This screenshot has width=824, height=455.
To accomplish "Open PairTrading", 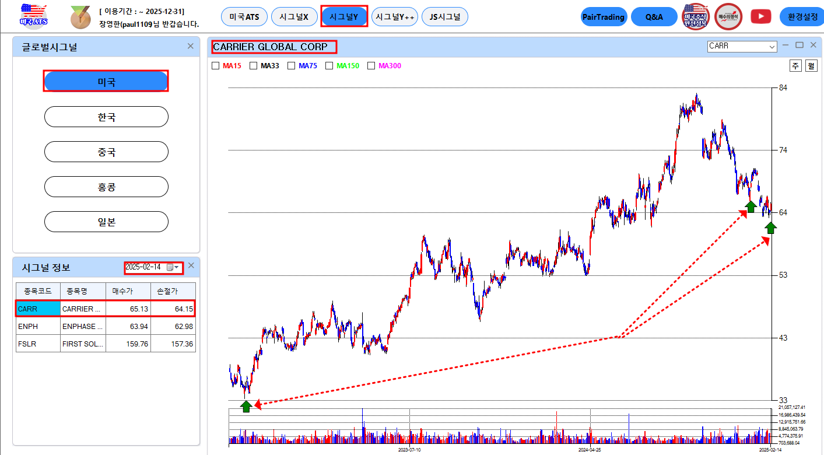I will 604,17.
